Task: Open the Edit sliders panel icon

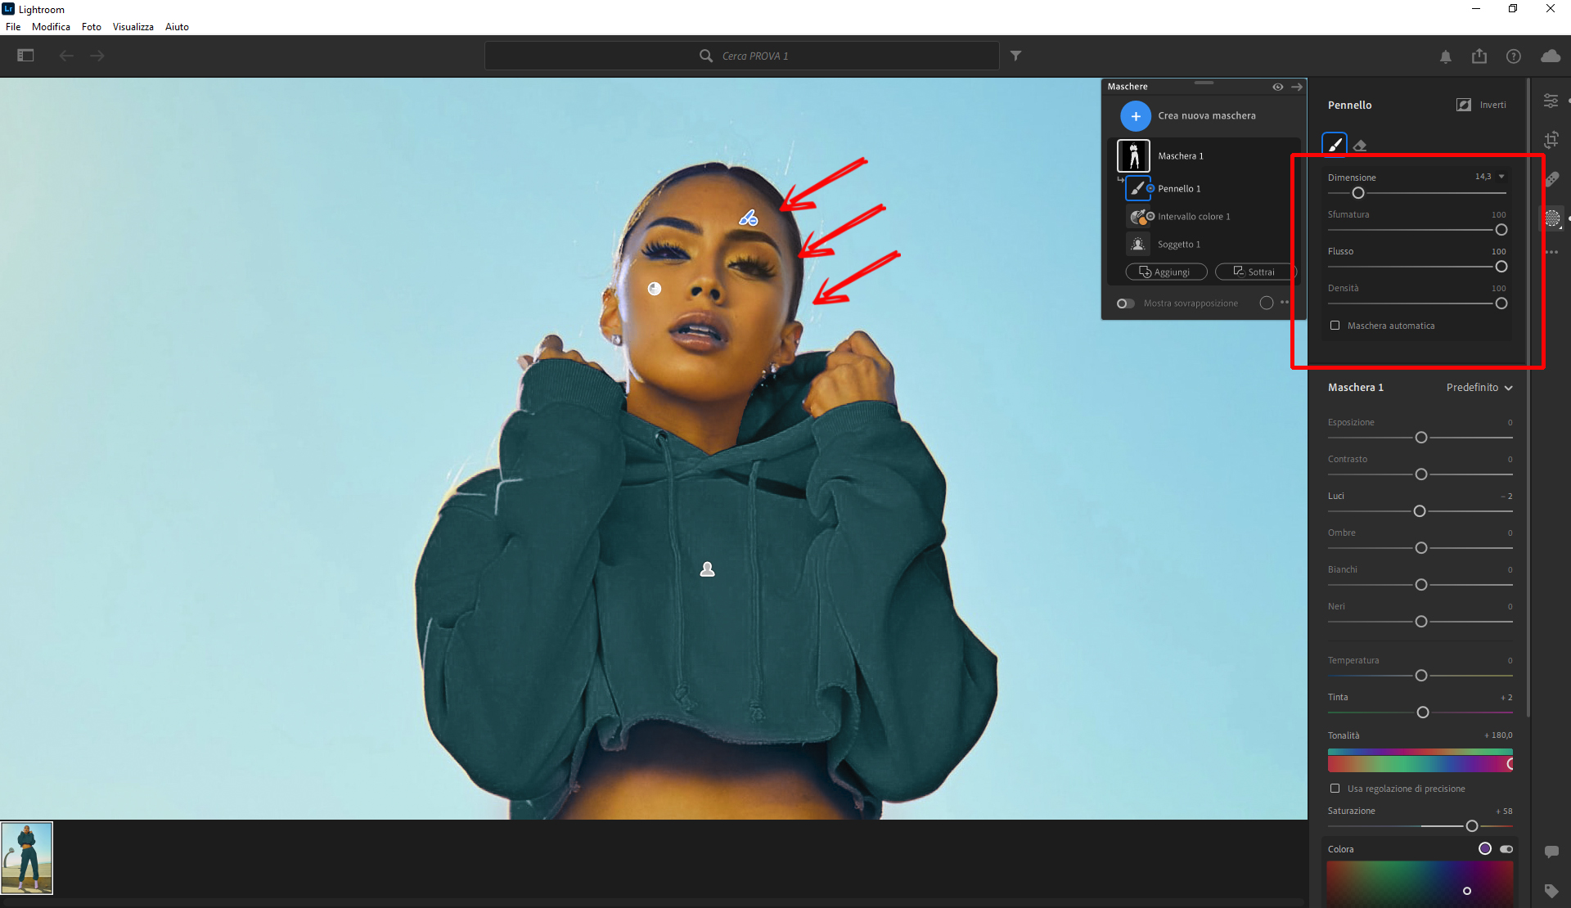Action: [x=1551, y=101]
